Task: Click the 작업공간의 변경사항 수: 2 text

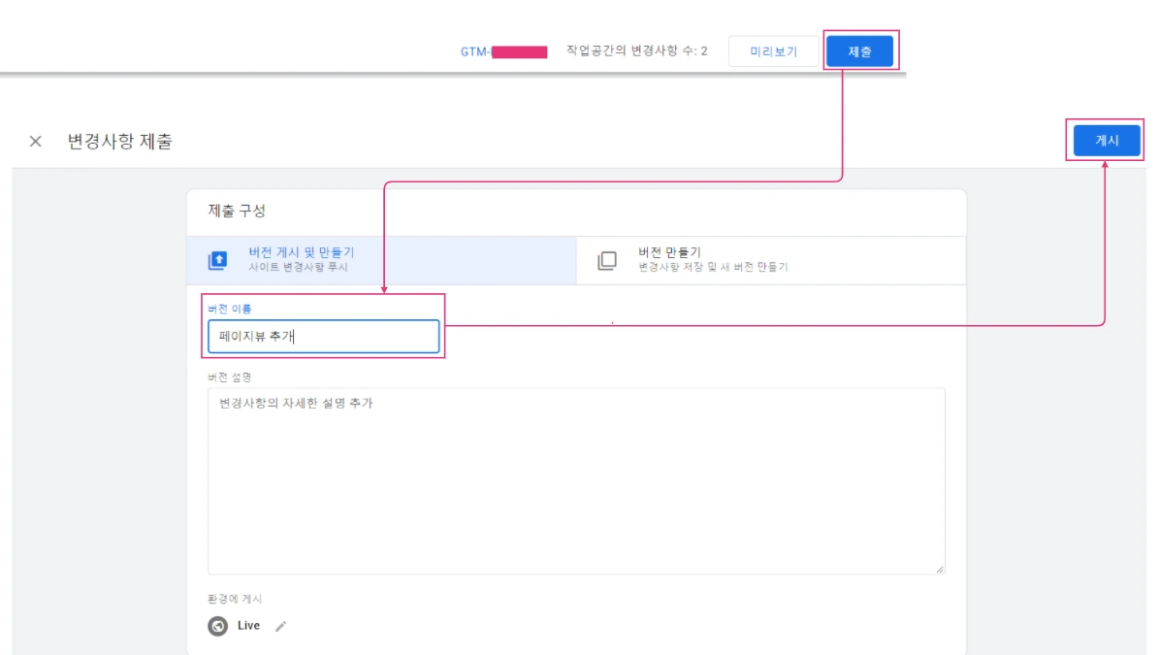Action: point(637,51)
